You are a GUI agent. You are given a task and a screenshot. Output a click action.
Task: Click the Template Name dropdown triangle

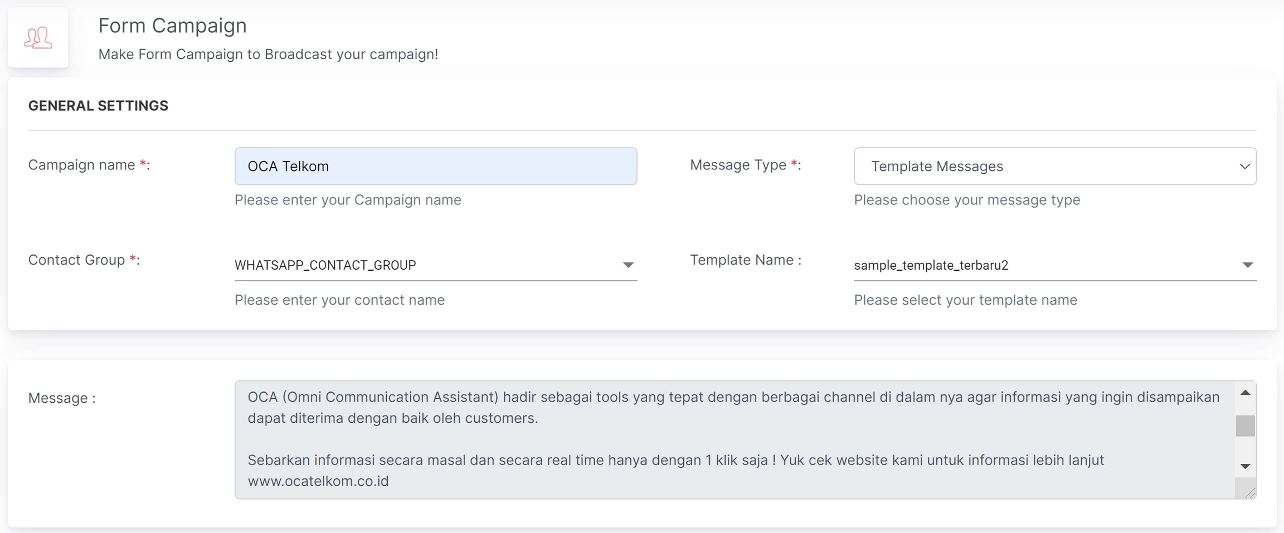click(1247, 265)
